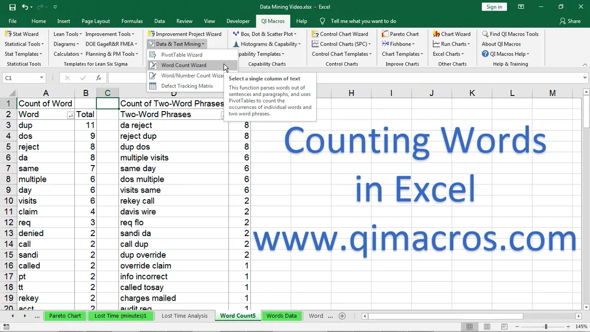Open the Word column filter dropdown

click(70, 115)
